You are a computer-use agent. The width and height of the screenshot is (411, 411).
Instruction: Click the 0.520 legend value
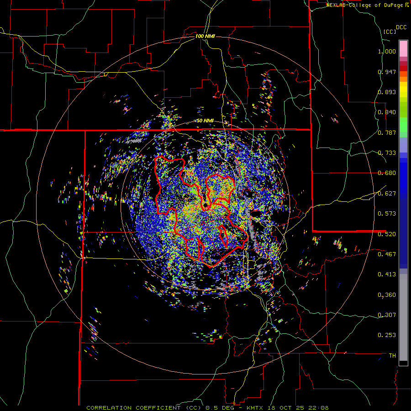pyautogui.click(x=387, y=234)
